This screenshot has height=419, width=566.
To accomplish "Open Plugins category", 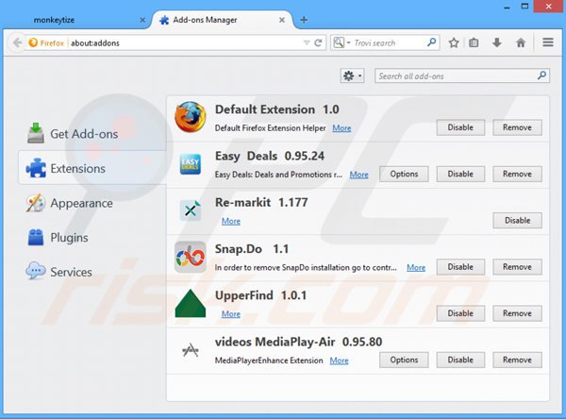I will 92,237.
